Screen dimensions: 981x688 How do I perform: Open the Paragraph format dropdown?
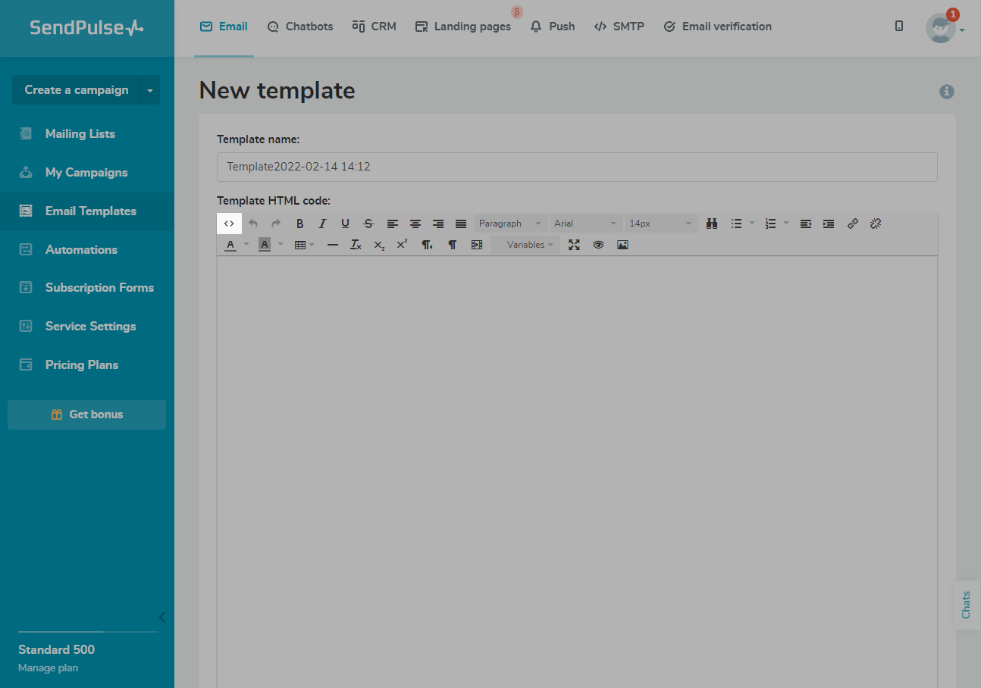click(x=512, y=224)
